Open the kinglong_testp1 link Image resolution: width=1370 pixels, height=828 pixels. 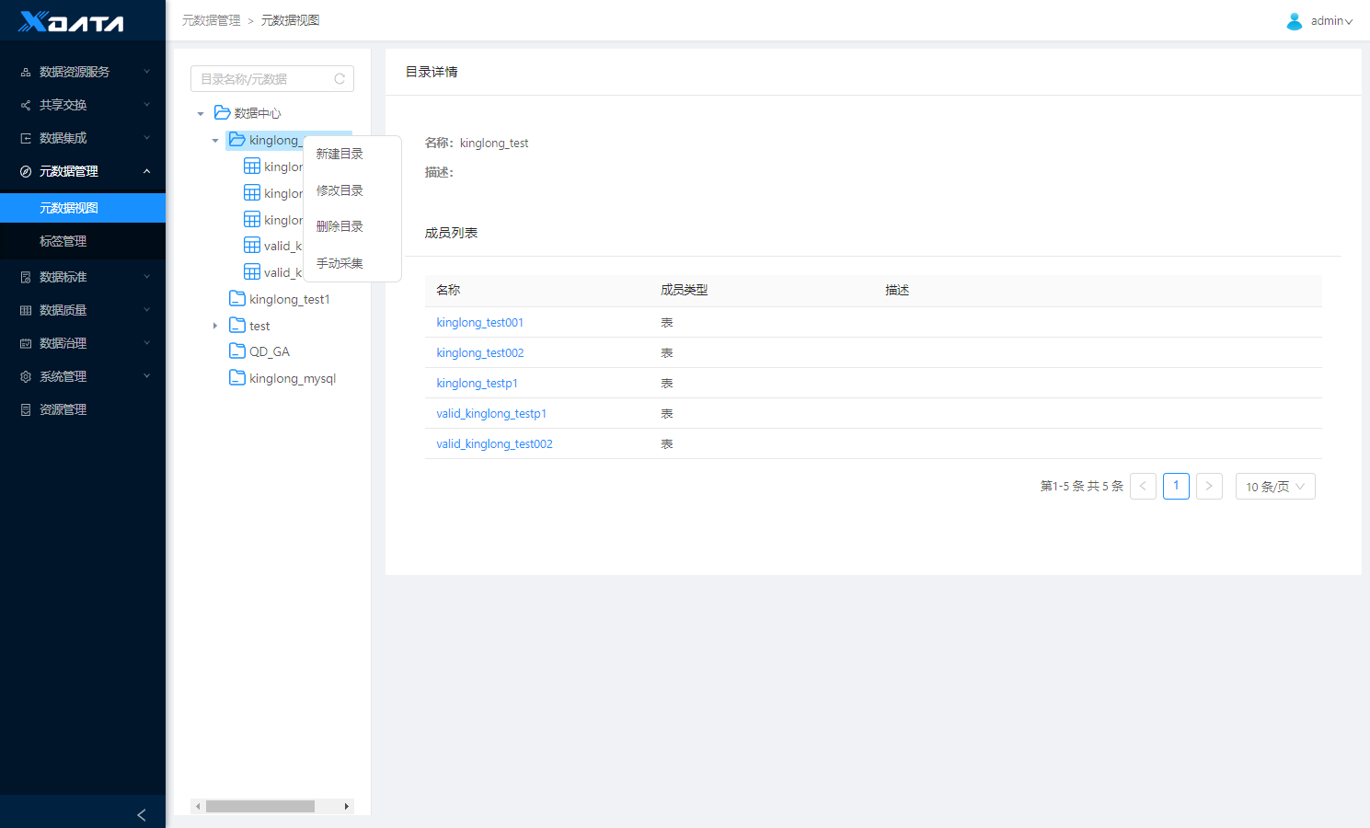(477, 383)
